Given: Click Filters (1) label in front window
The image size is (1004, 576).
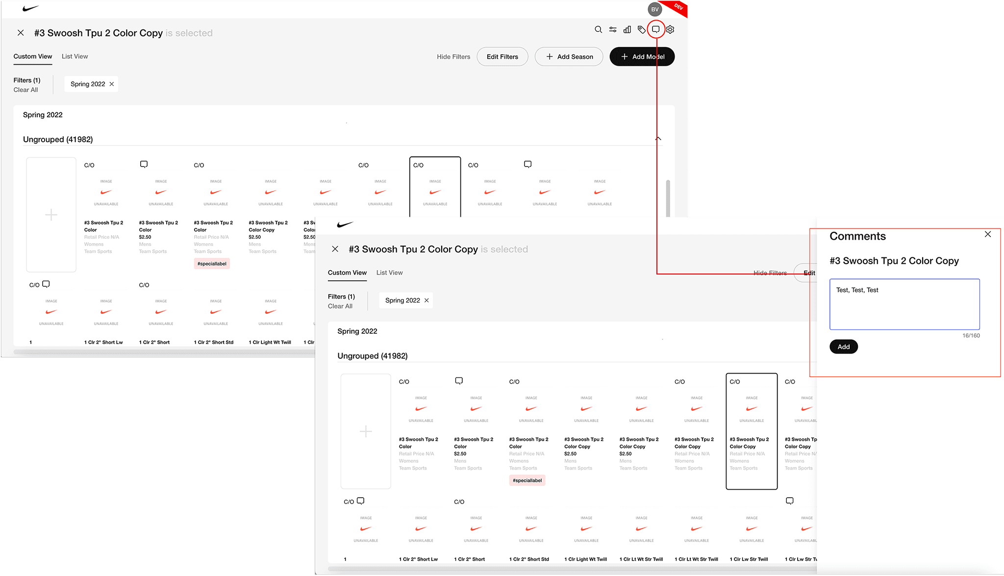Looking at the screenshot, I should click(x=341, y=297).
